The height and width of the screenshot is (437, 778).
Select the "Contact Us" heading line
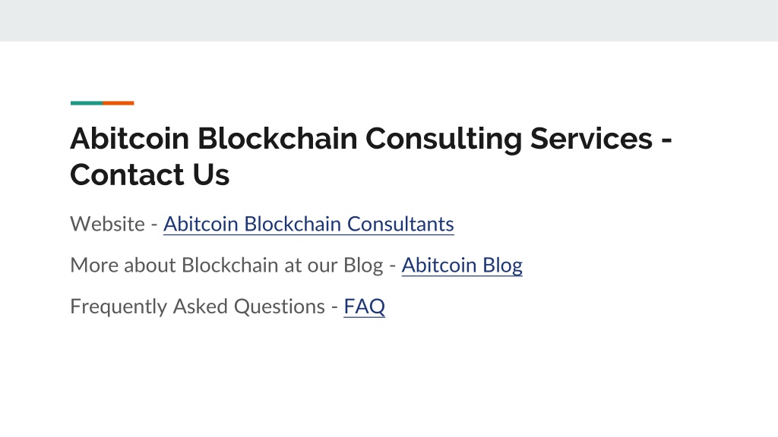point(150,175)
